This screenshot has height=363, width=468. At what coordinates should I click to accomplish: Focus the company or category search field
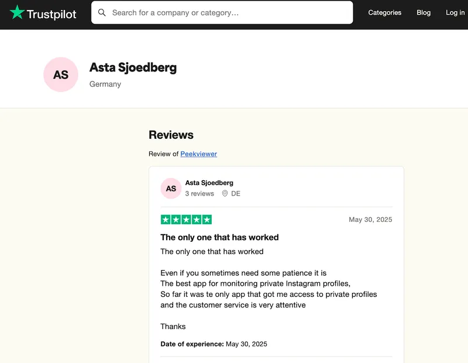pyautogui.click(x=228, y=12)
